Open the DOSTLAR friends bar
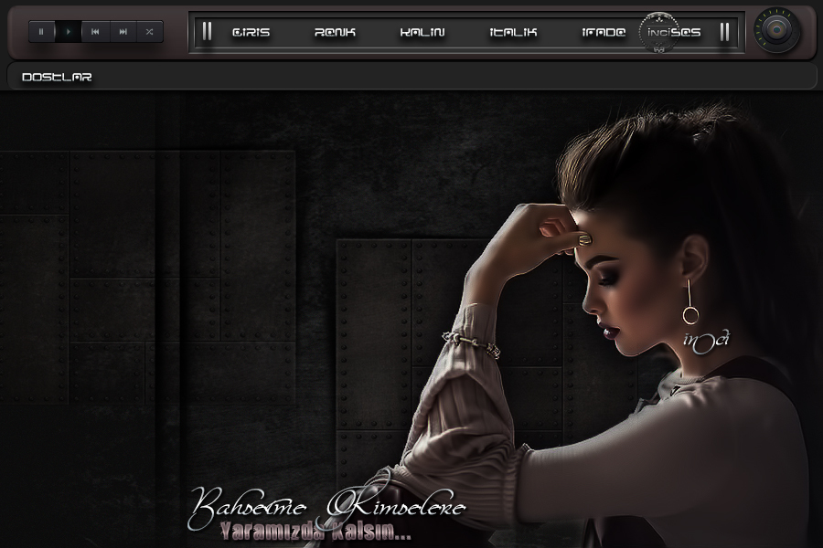Screen dimensions: 823x548 click(x=57, y=77)
